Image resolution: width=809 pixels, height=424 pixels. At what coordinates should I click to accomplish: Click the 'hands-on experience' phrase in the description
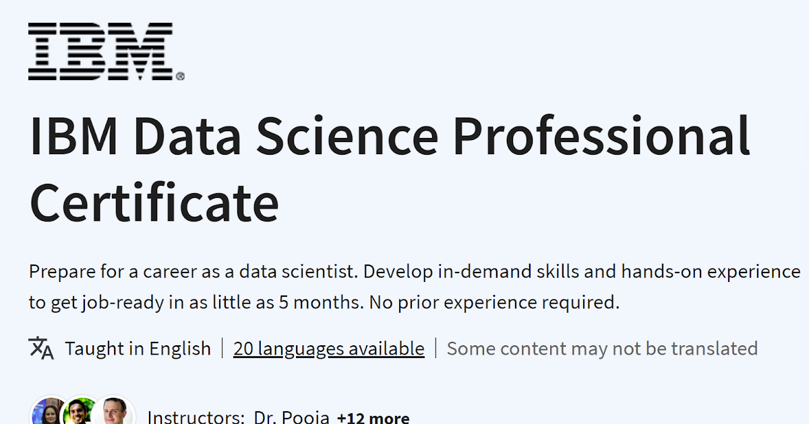pos(711,272)
